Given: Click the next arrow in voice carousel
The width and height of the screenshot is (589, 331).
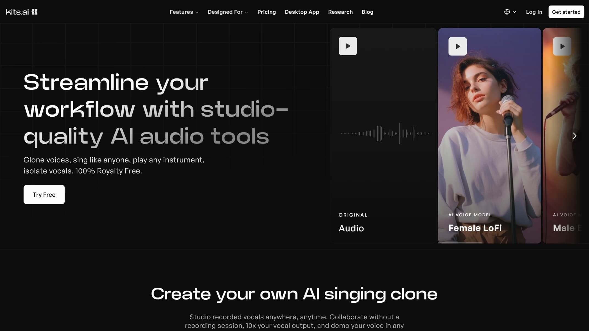Looking at the screenshot, I should pyautogui.click(x=574, y=136).
